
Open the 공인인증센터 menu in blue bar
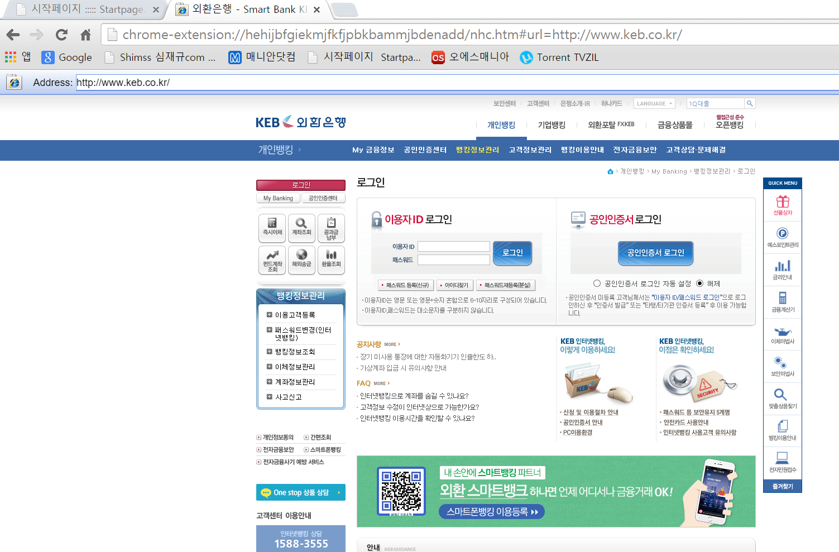425,150
